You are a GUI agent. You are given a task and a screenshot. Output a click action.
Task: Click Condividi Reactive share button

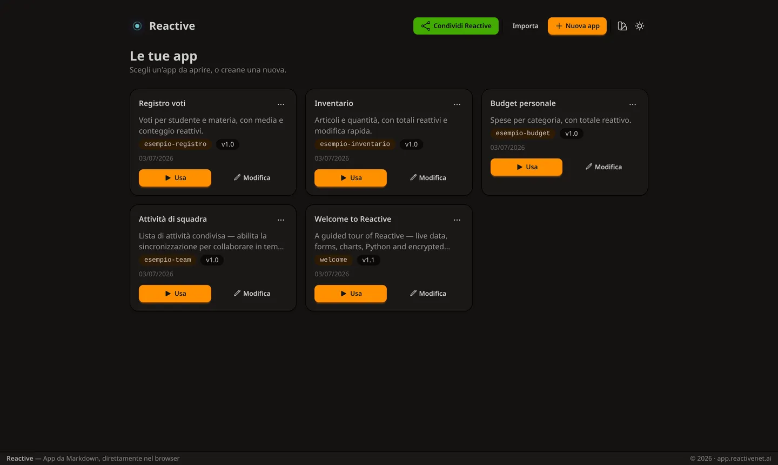pyautogui.click(x=456, y=26)
